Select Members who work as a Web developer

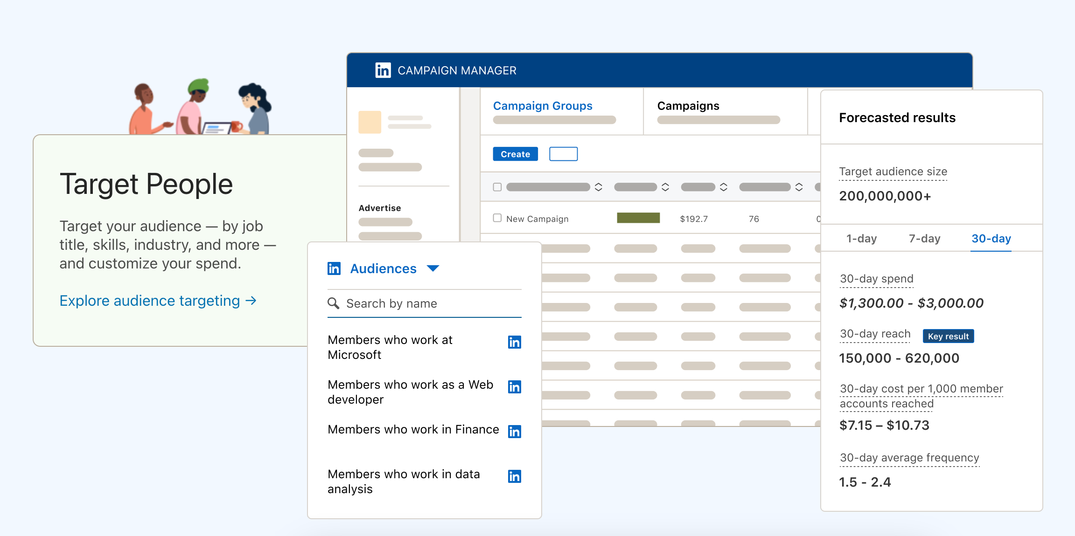pyautogui.click(x=410, y=392)
